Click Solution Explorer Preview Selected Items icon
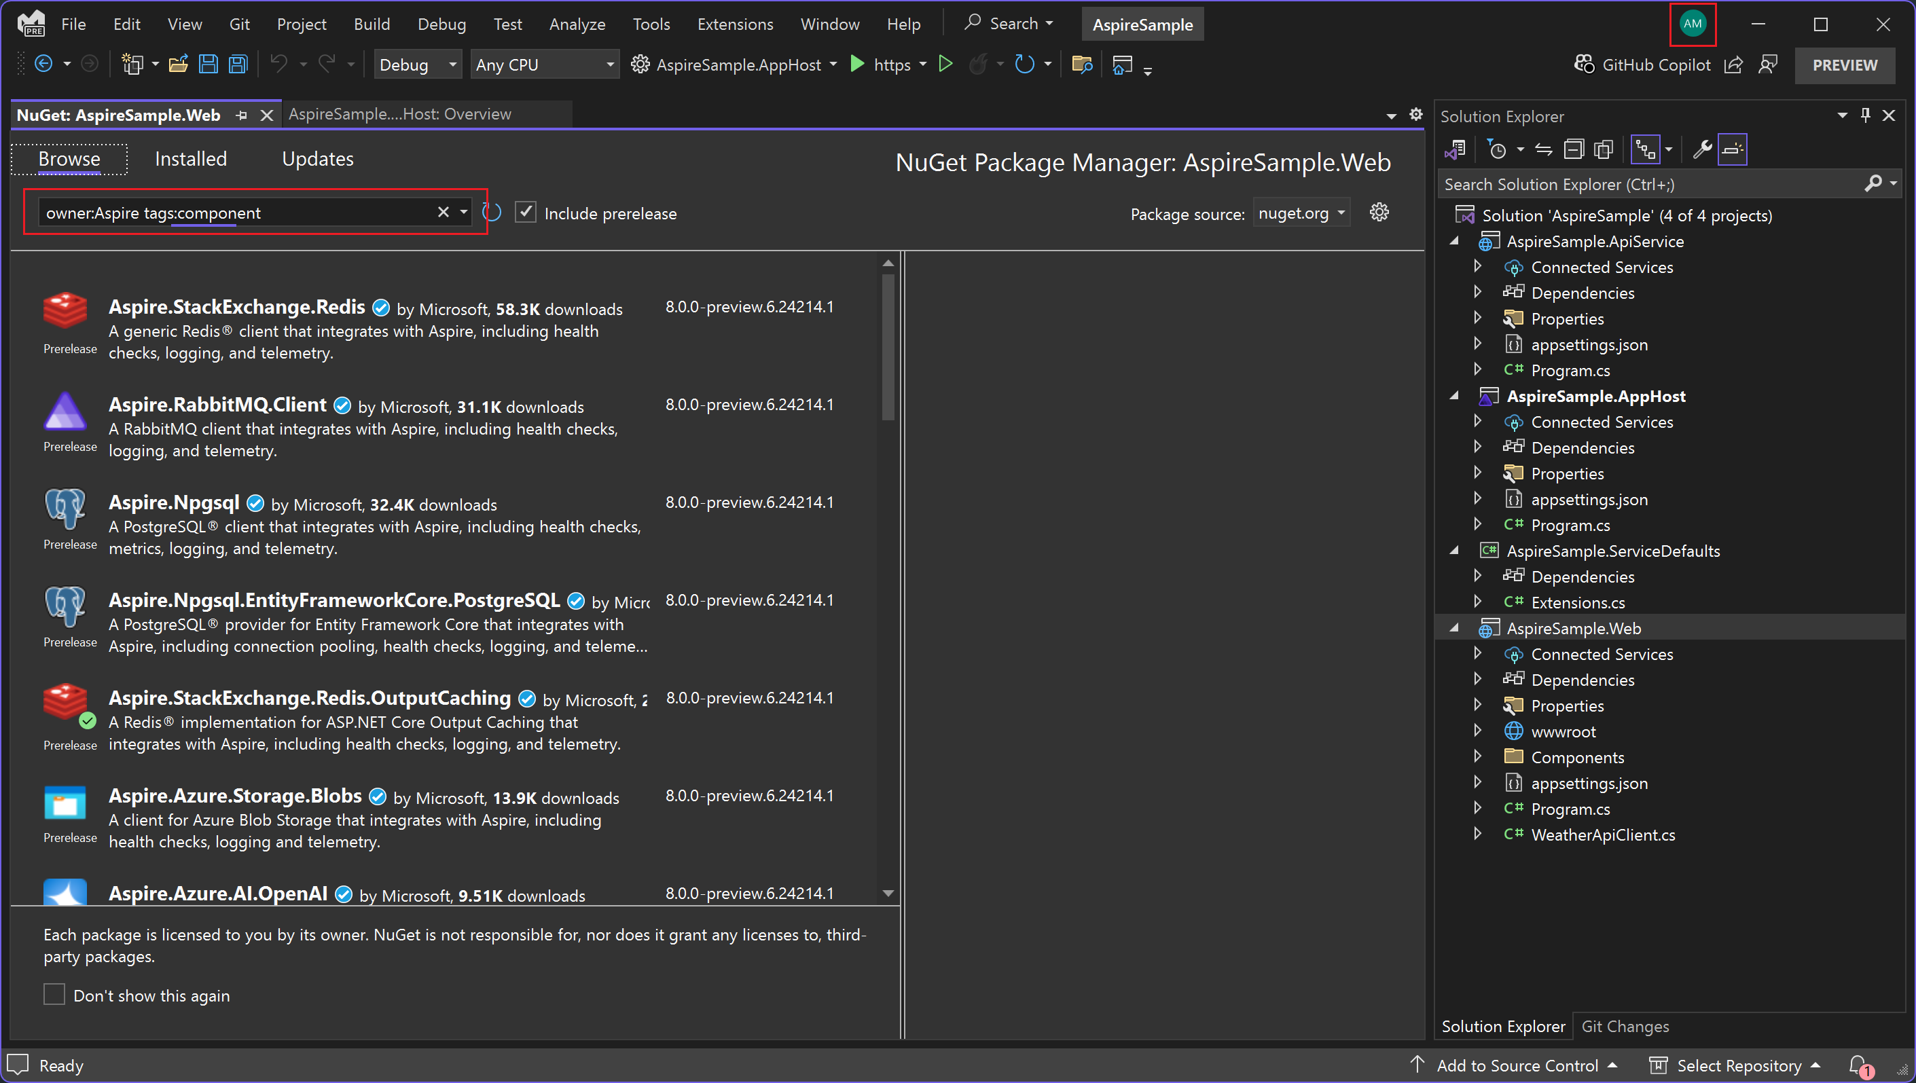 (x=1733, y=149)
